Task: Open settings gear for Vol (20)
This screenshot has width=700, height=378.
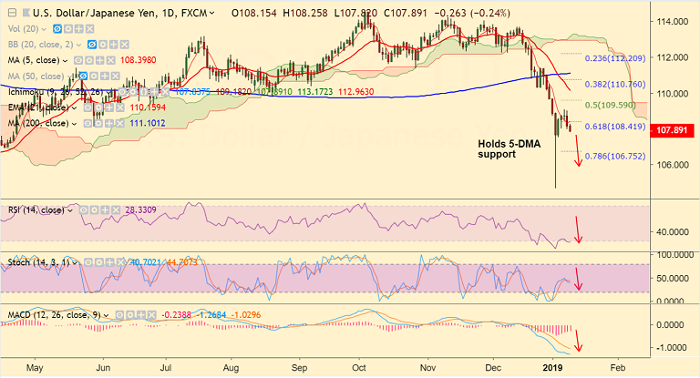Action: 68,29
